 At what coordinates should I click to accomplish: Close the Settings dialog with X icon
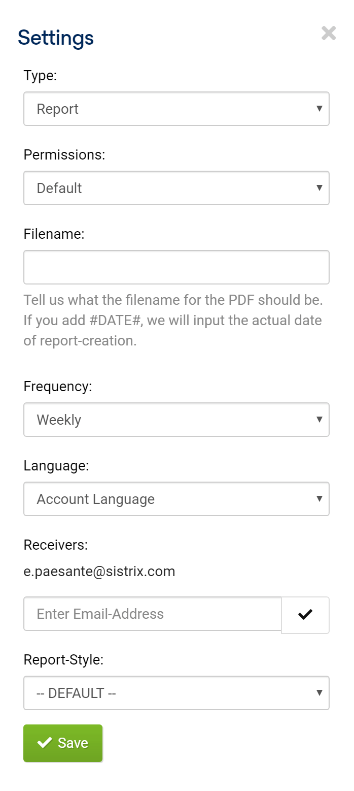pos(329,34)
